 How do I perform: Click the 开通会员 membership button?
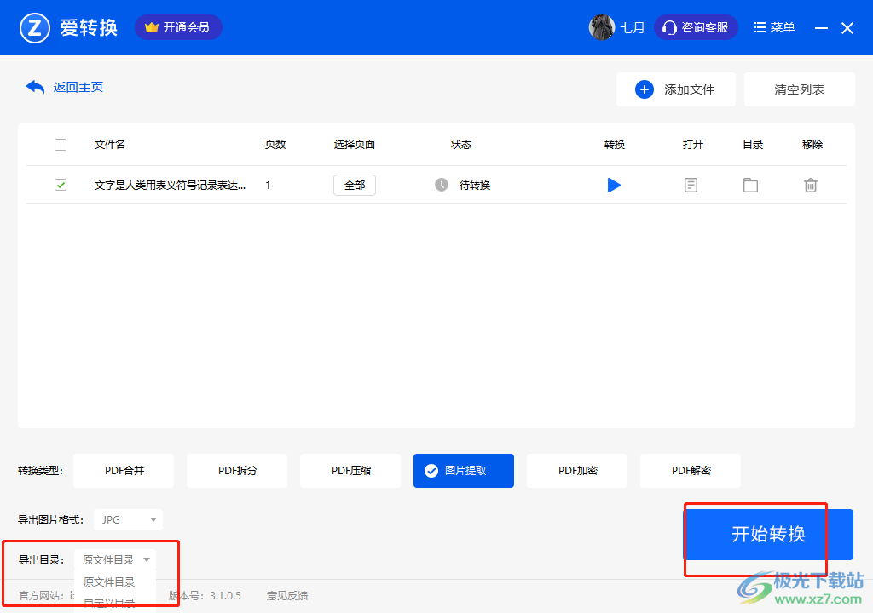[x=178, y=27]
